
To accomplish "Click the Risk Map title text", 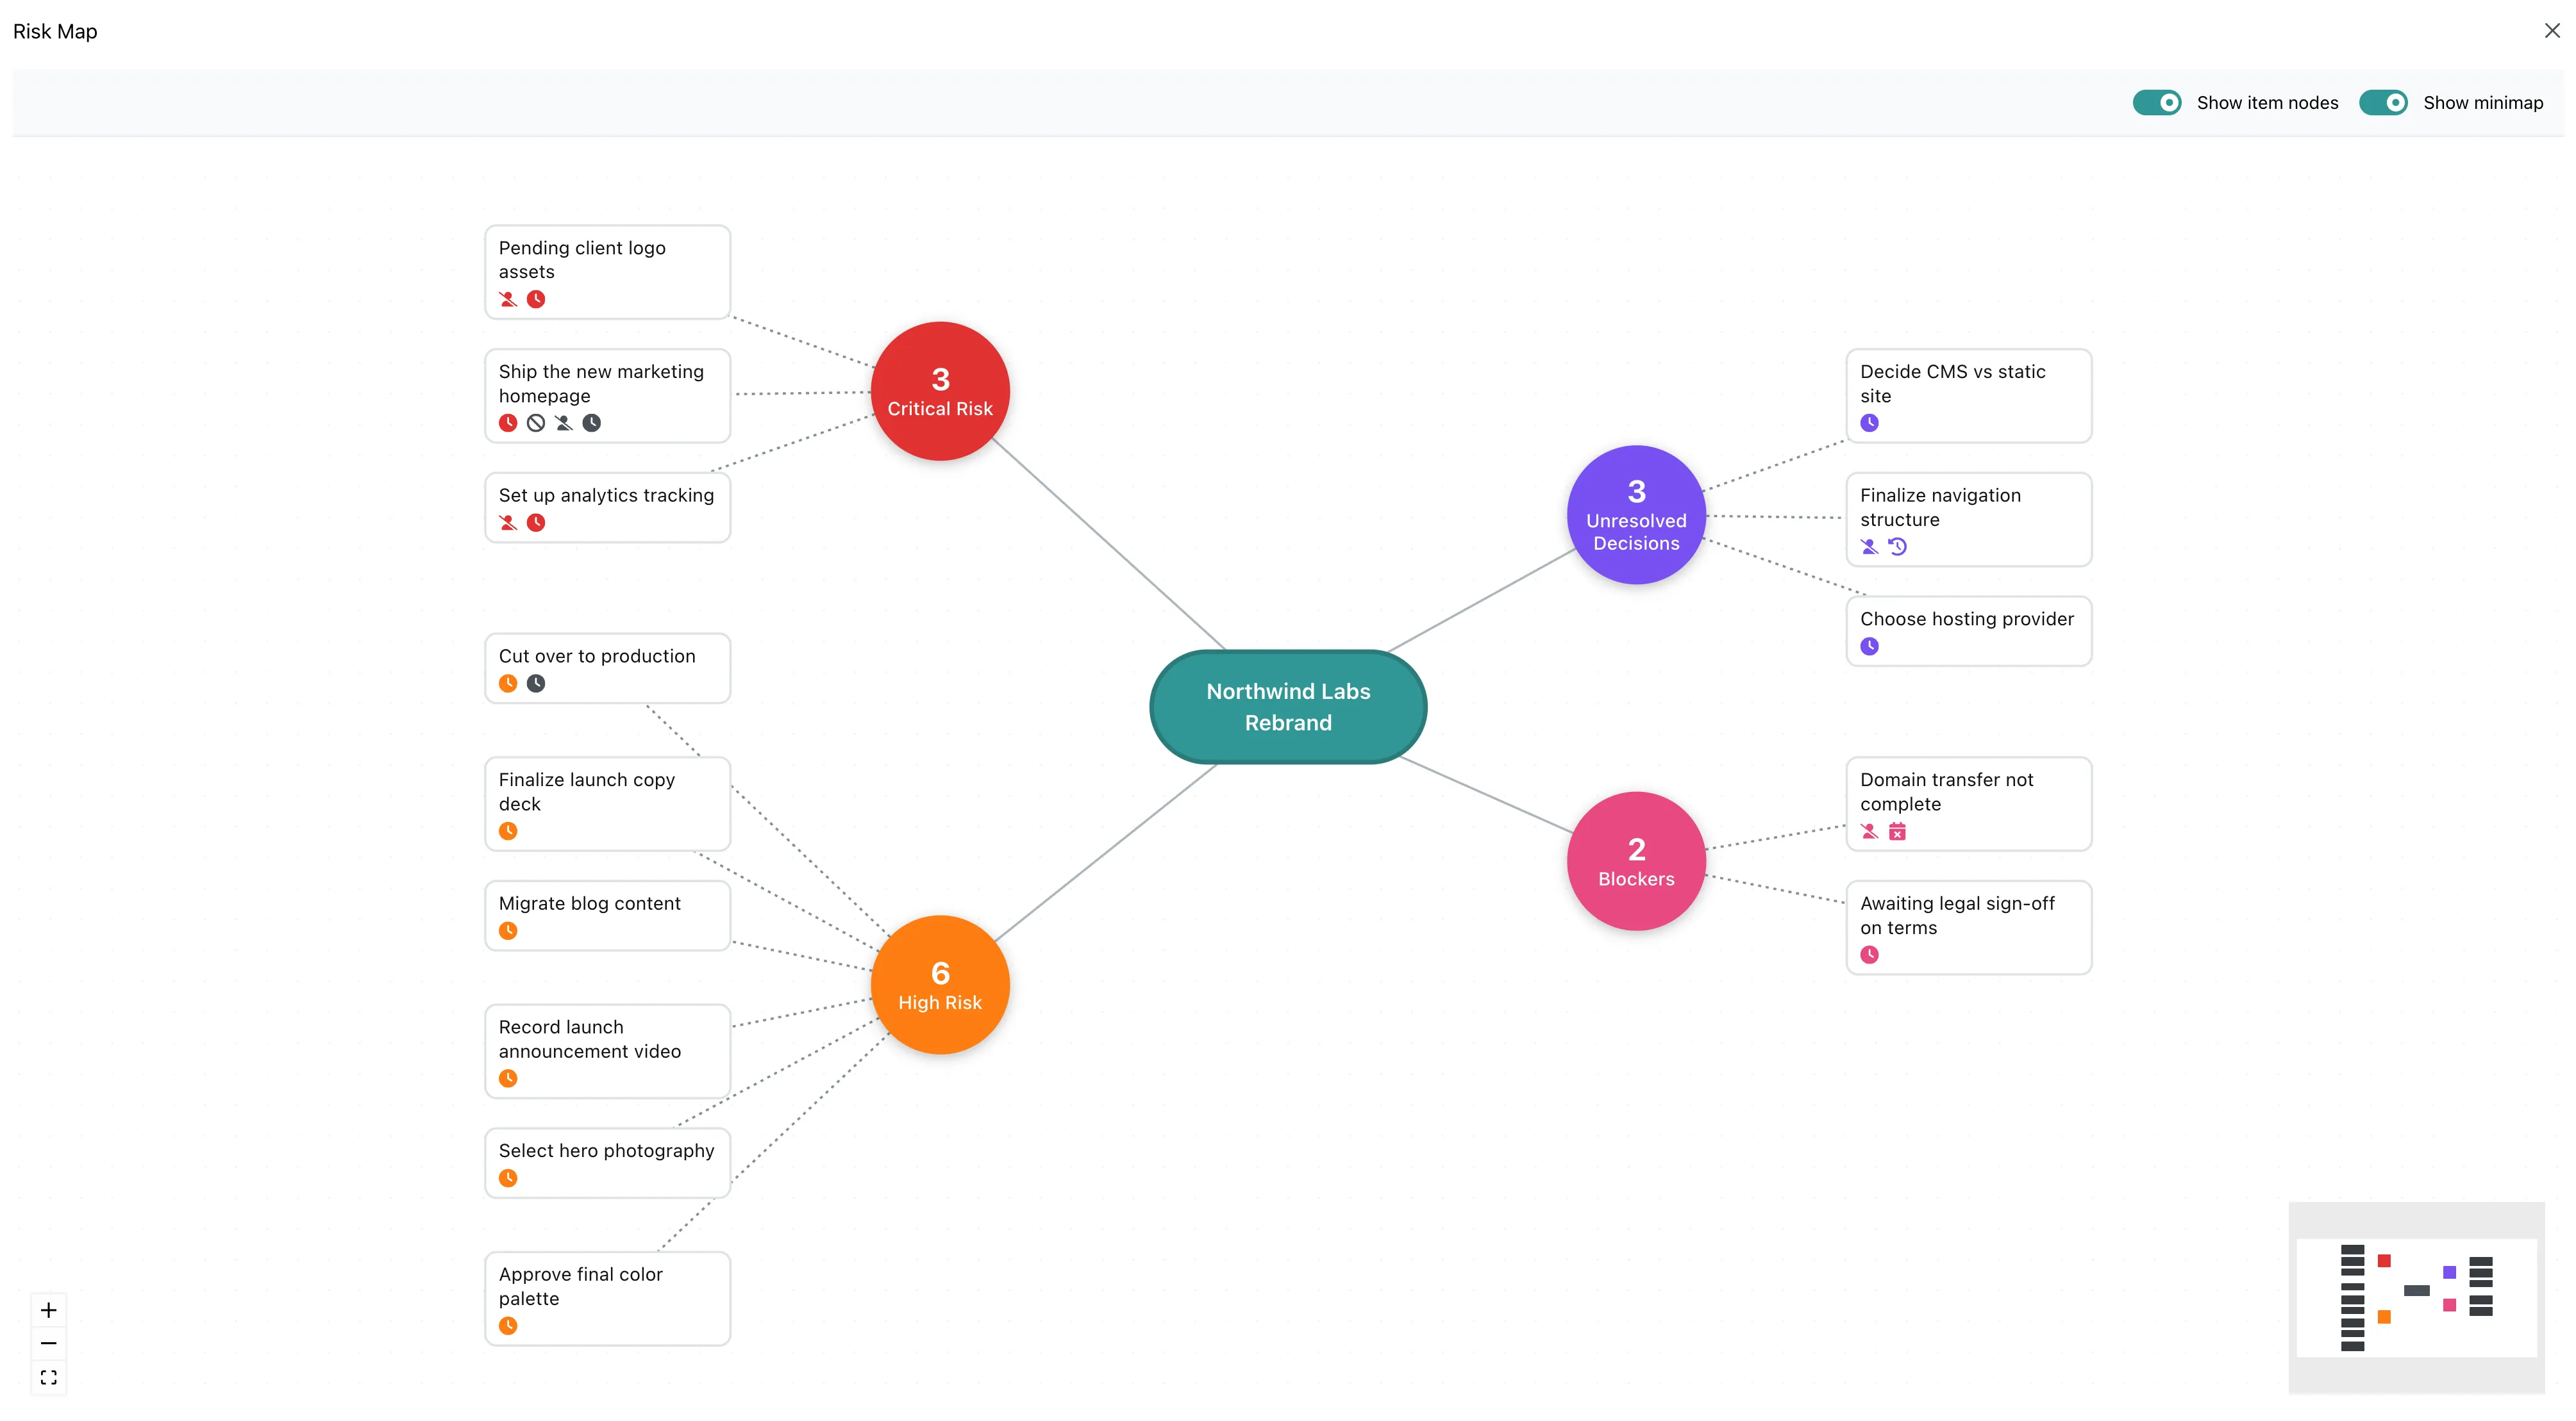I will click(55, 31).
